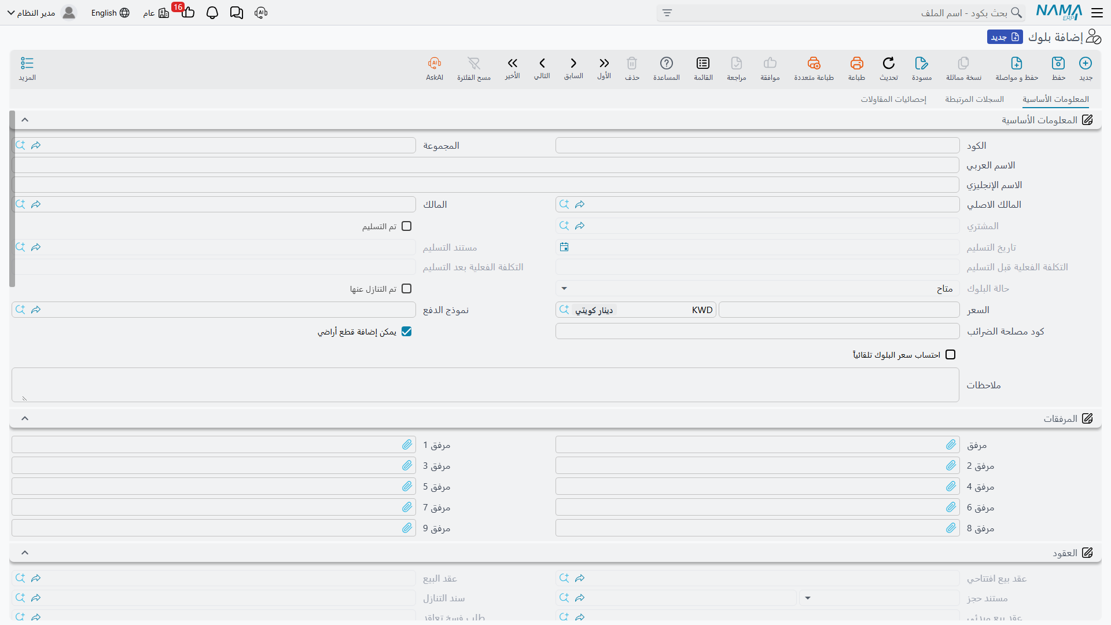Screen dimensions: 1111x625
Task: Uncheck يمكن إضافة قطع أراضي checkbox
Action: (x=407, y=332)
